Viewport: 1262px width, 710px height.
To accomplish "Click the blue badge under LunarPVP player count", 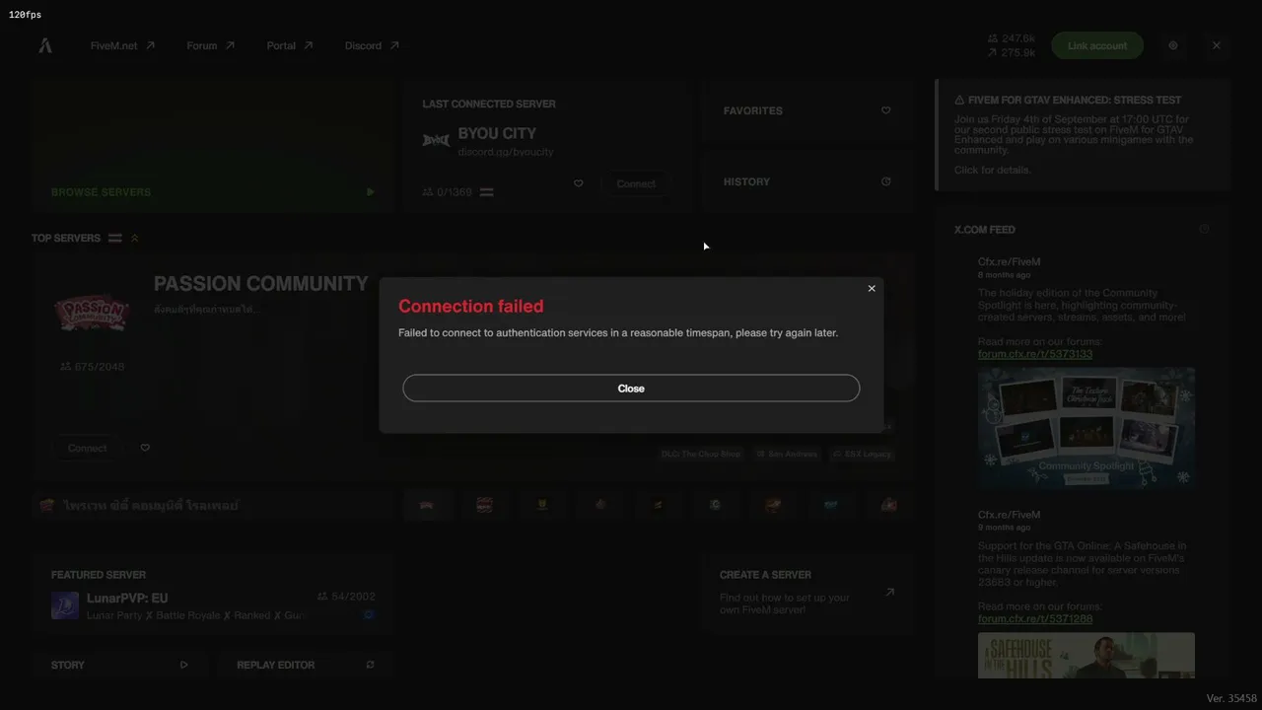I will (369, 614).
